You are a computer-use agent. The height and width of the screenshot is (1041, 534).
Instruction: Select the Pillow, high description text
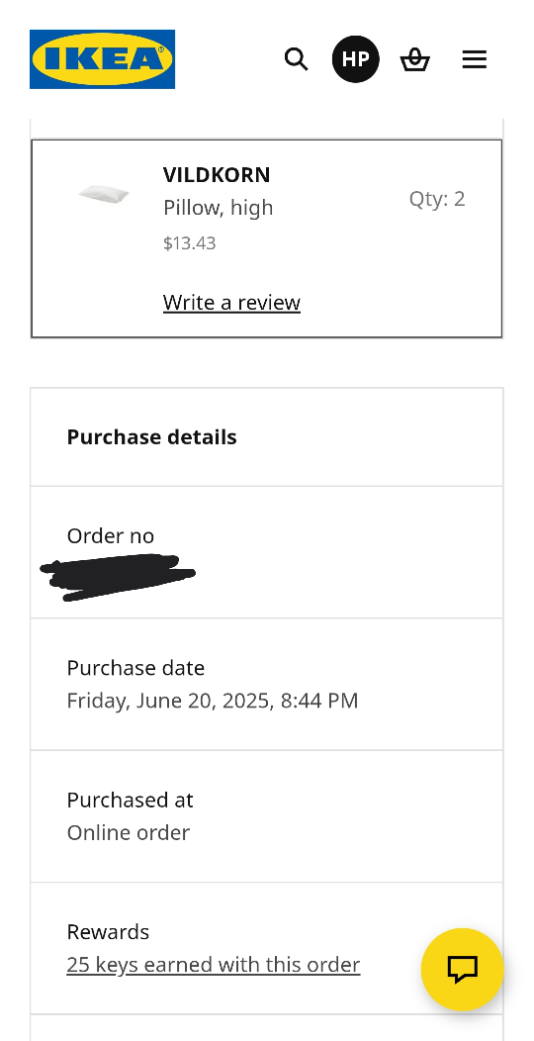click(219, 208)
